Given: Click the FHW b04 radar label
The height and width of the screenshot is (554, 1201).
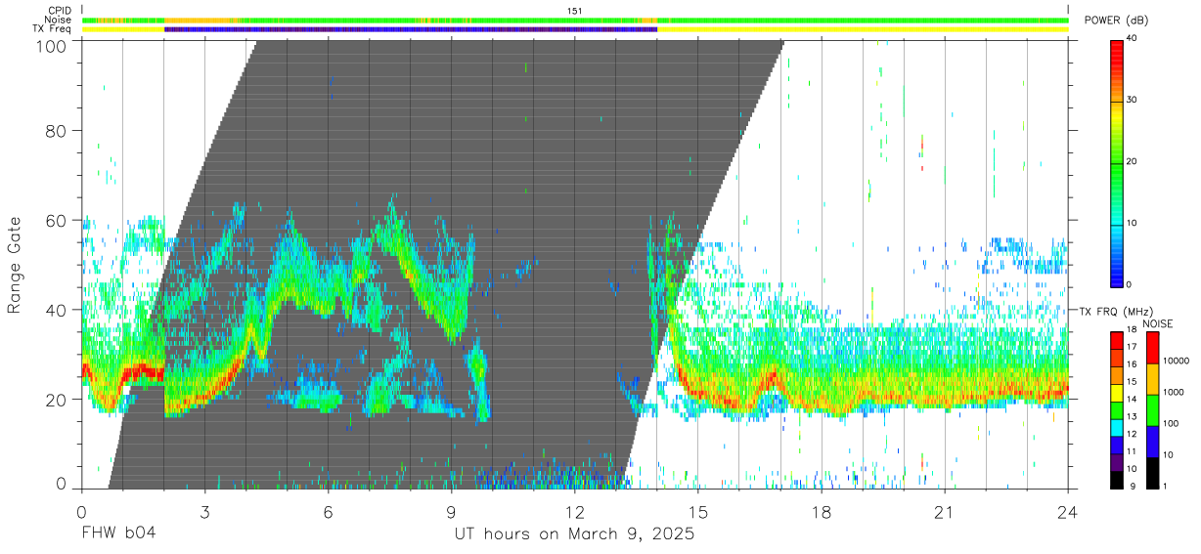Looking at the screenshot, I should pyautogui.click(x=117, y=533).
